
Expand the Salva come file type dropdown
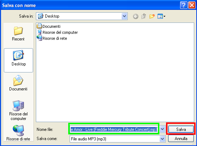163,139
